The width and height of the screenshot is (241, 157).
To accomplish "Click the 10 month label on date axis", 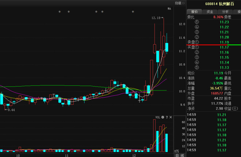I will tap(18, 156).
